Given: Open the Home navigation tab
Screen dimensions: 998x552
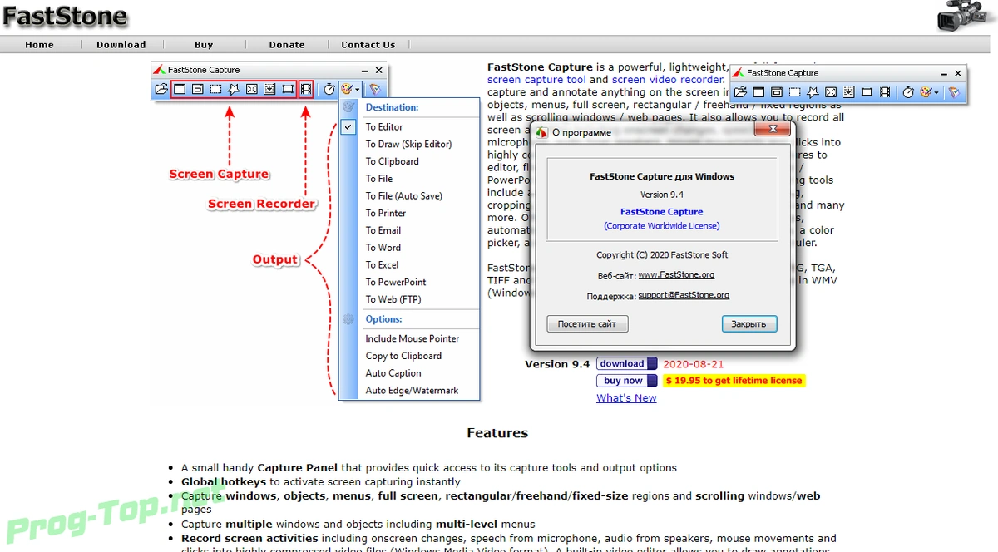Looking at the screenshot, I should 39,45.
